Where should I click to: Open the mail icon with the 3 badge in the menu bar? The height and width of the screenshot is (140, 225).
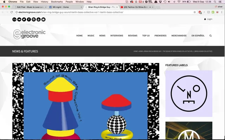pos(141,2)
